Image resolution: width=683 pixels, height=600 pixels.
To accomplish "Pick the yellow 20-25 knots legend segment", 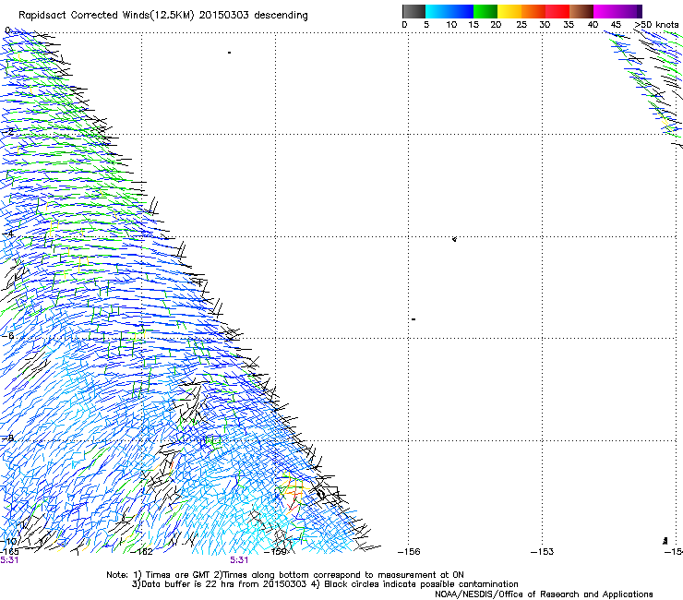I will click(509, 11).
